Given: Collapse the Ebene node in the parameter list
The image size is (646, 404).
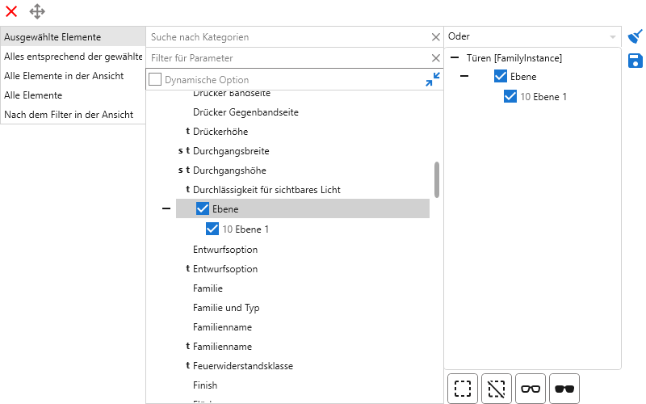Looking at the screenshot, I should pyautogui.click(x=166, y=209).
